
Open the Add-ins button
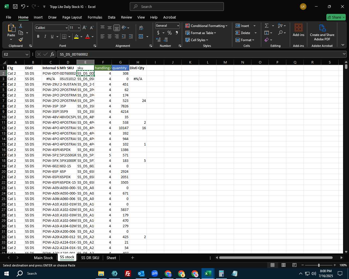[x=299, y=30]
